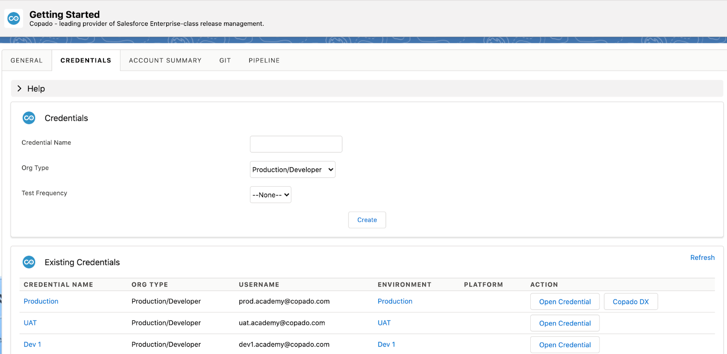This screenshot has height=354, width=727.
Task: Click the Credential Name field label
Action: (x=46, y=143)
